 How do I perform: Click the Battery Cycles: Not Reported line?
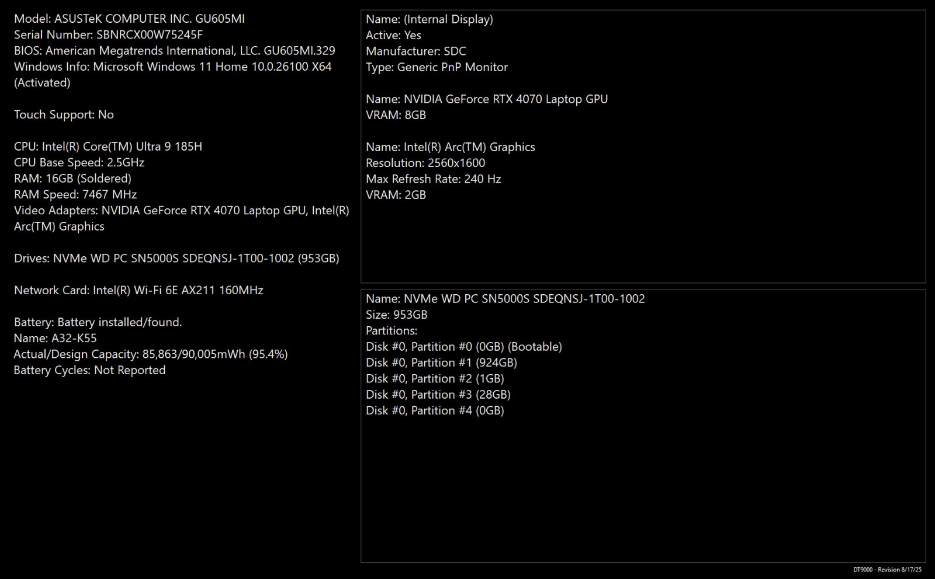point(89,370)
